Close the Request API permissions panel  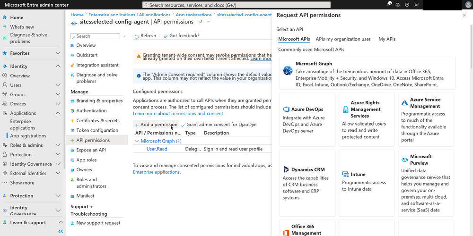[x=464, y=15]
